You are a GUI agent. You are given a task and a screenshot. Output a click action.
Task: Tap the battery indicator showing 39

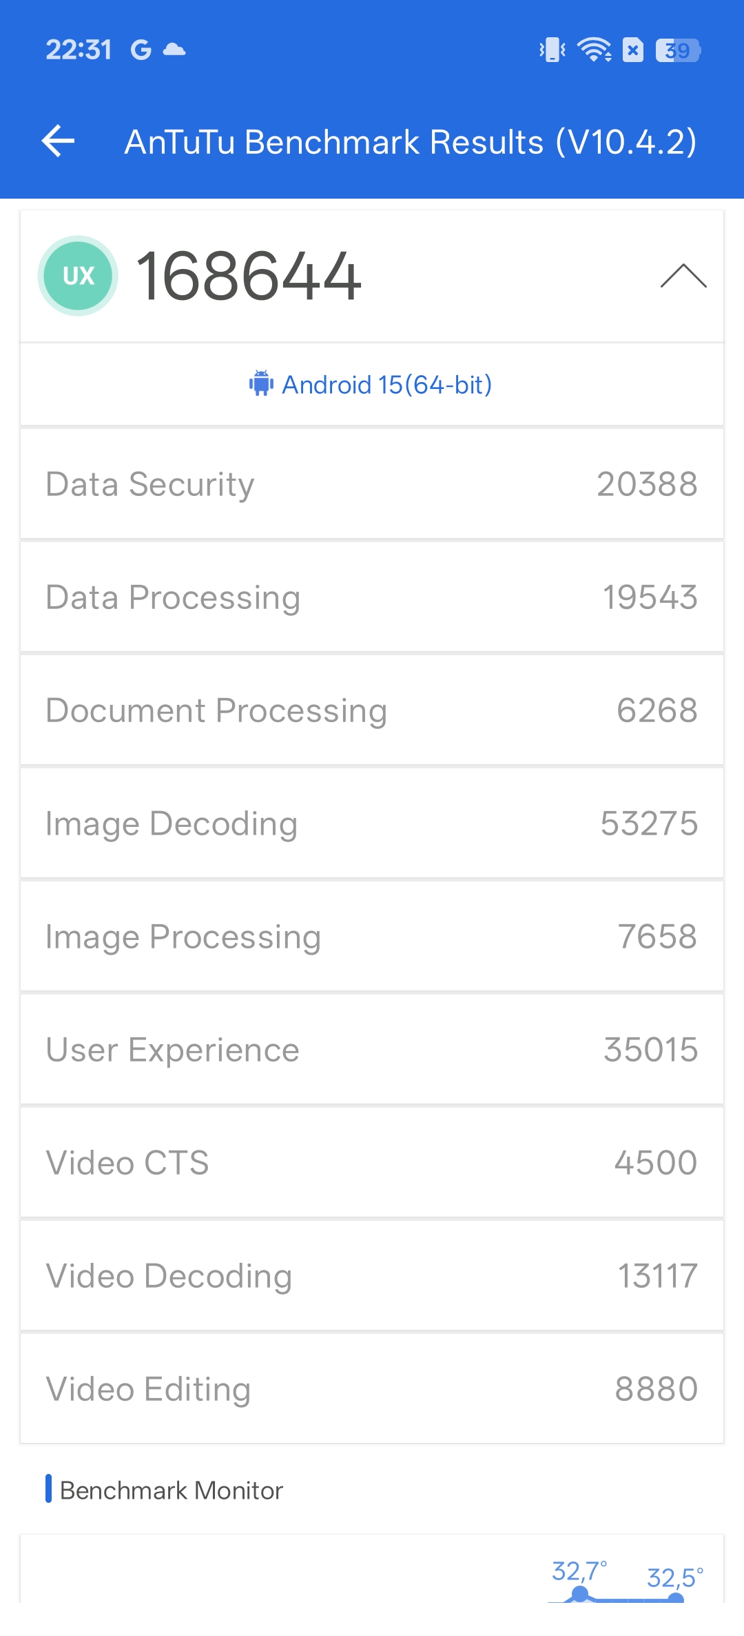tap(678, 50)
